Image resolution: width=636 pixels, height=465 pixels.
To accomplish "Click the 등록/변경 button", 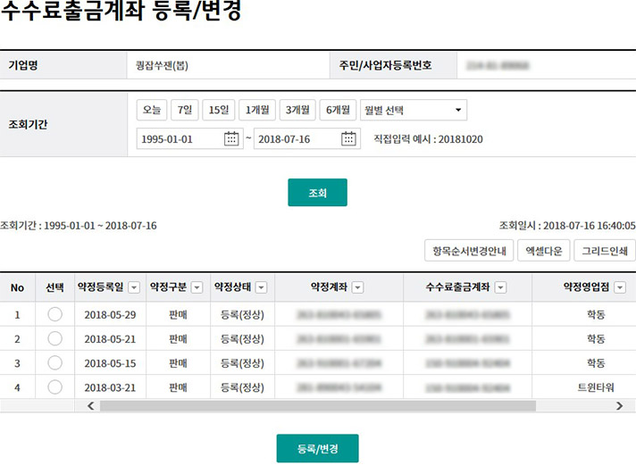I will click(317, 448).
